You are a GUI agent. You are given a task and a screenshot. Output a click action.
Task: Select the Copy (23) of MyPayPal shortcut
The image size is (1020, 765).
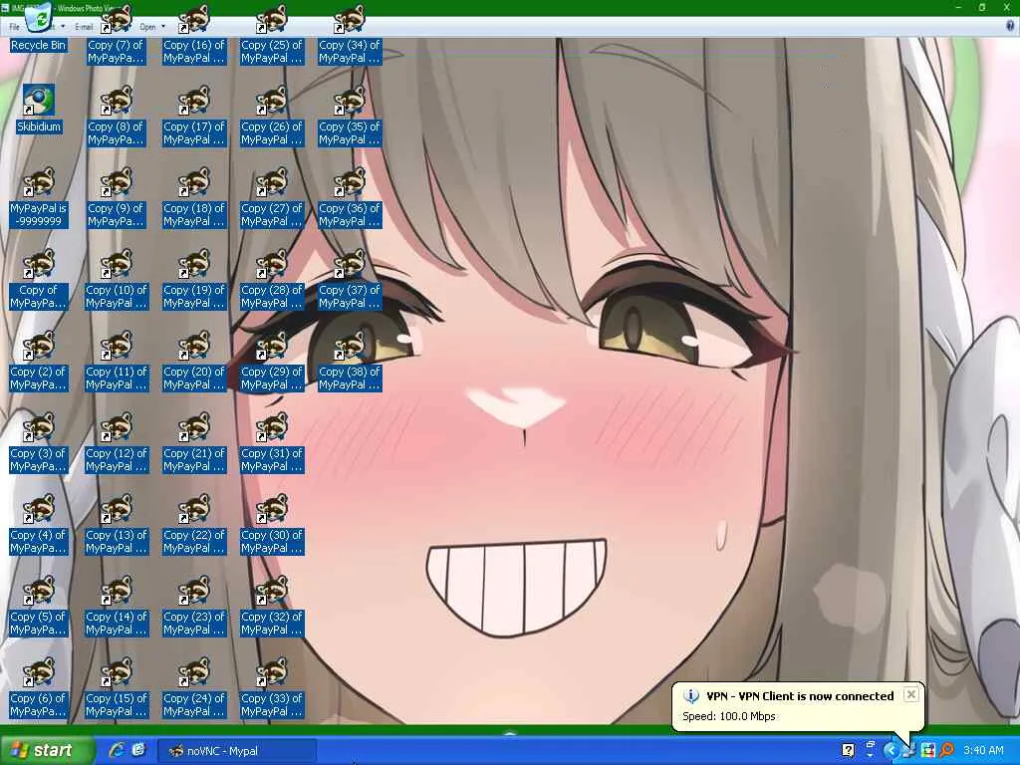click(x=194, y=607)
